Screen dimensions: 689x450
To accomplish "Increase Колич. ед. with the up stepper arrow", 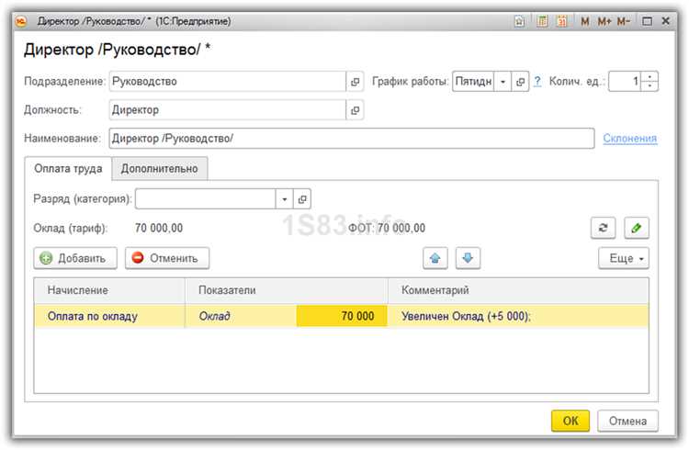I will pos(649,77).
